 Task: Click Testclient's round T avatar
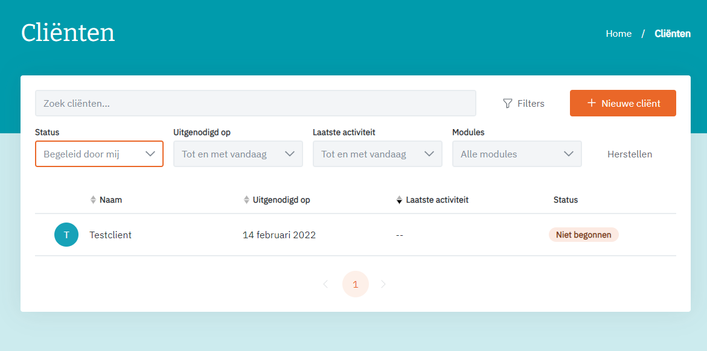click(x=66, y=235)
